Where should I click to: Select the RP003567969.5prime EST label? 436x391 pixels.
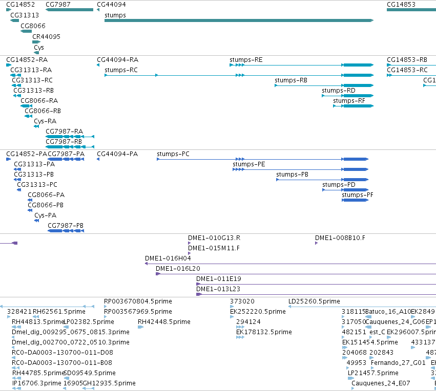[x=138, y=312]
